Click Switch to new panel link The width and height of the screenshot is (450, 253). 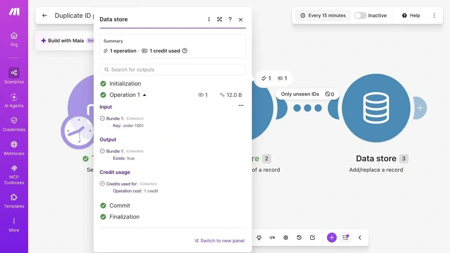[219, 241]
